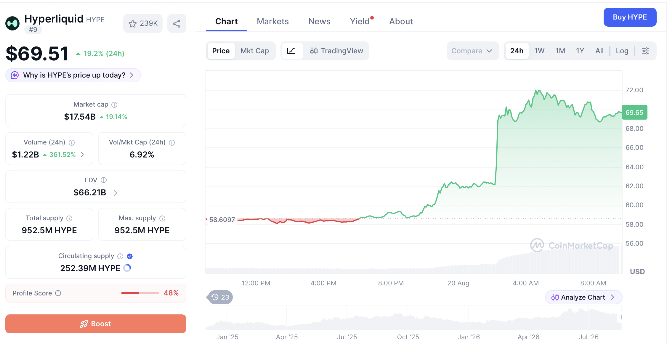667x344 pixels.
Task: Click the circulating supply progress ring
Action: tap(127, 268)
